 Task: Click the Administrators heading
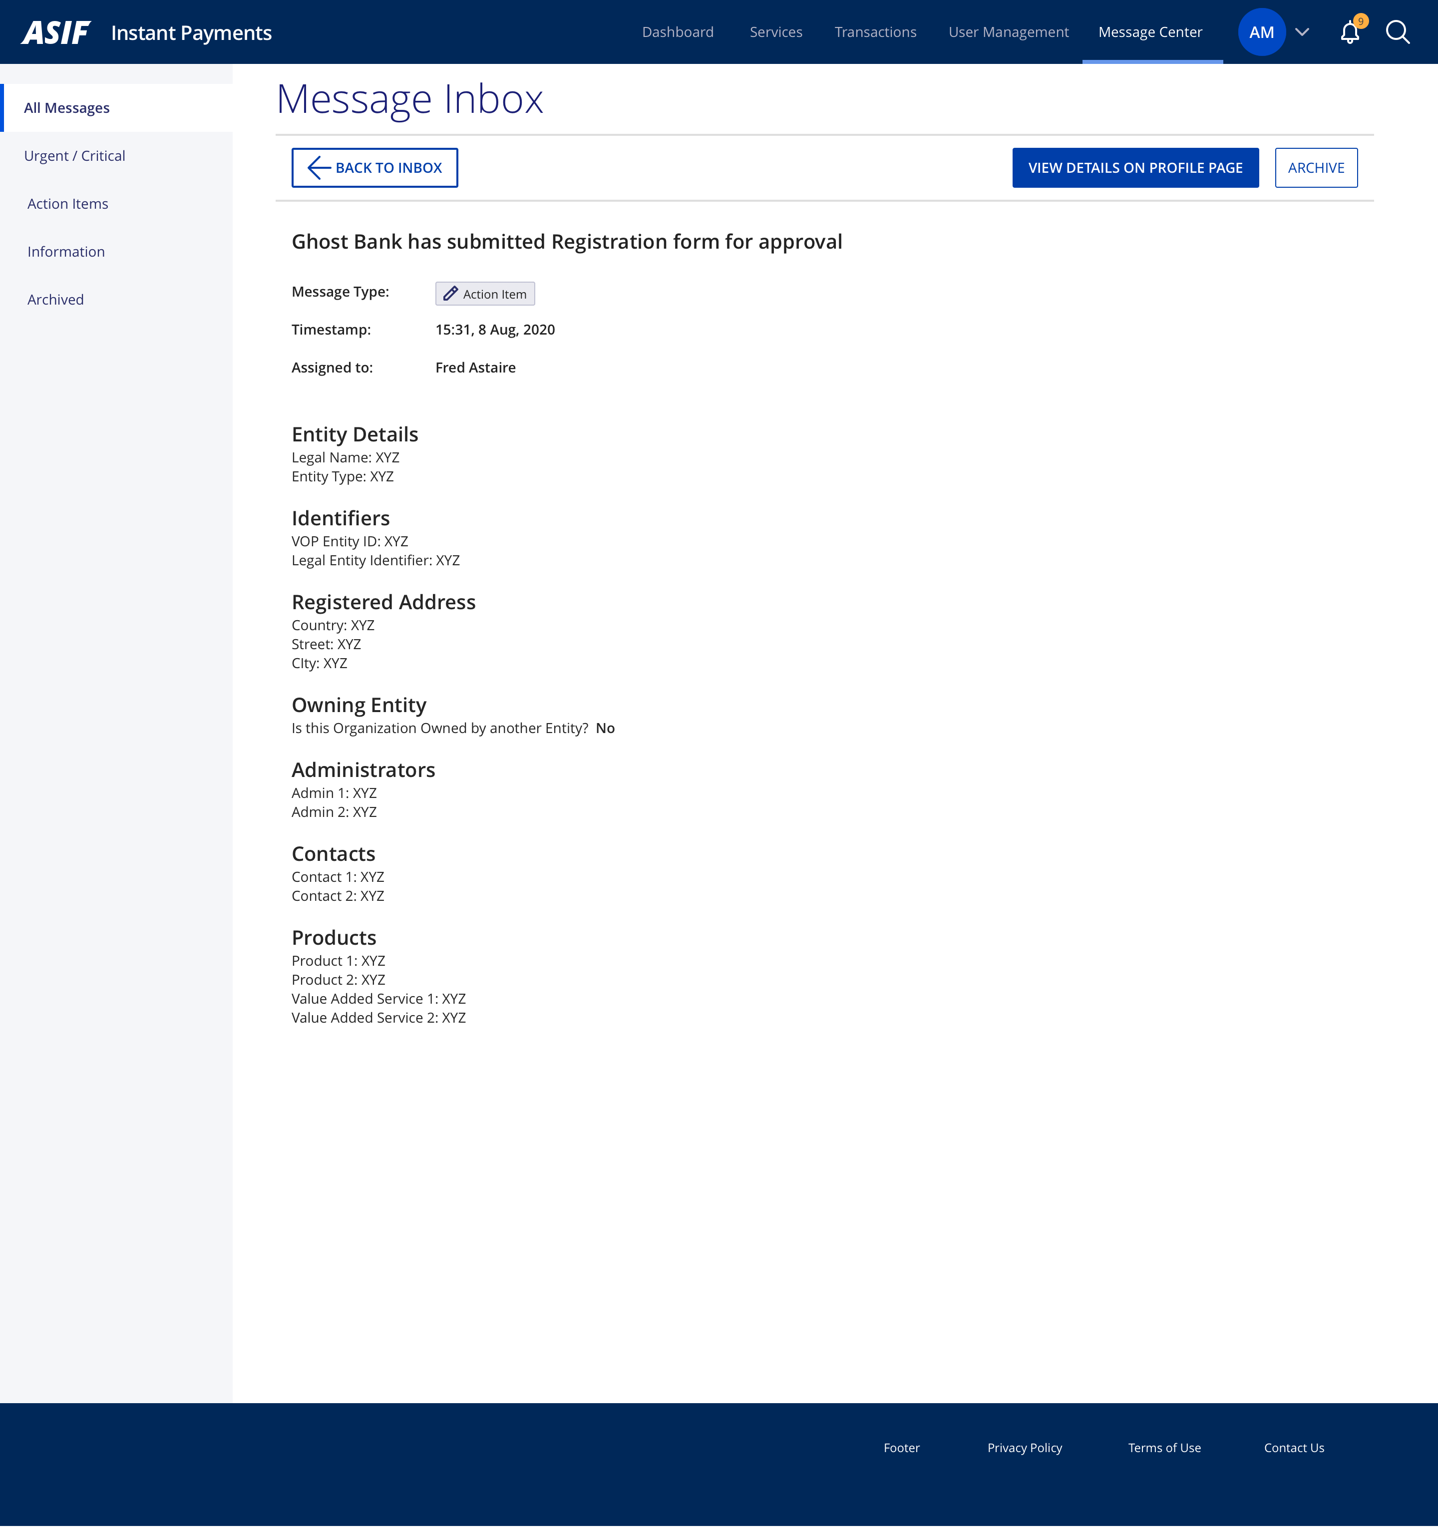[363, 769]
